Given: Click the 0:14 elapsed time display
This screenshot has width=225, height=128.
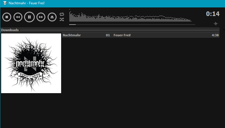Looking at the screenshot, I should pos(213,14).
